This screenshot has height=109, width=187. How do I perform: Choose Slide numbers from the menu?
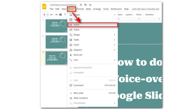[92, 98]
